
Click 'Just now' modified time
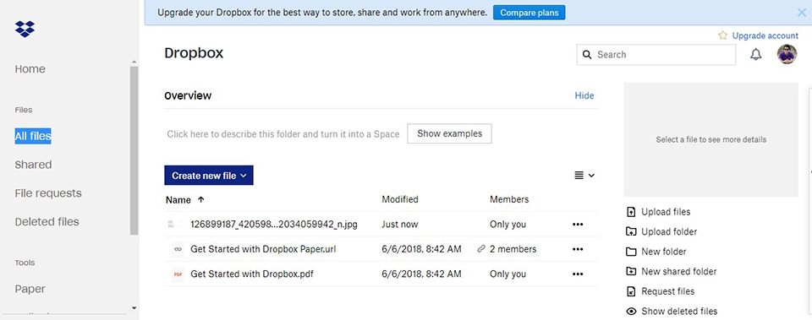click(400, 225)
